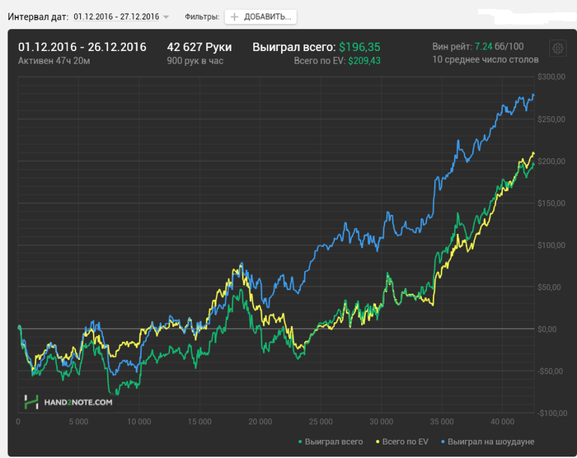Click the Фильтры label
Image resolution: width=577 pixels, height=458 pixels.
pyautogui.click(x=202, y=17)
